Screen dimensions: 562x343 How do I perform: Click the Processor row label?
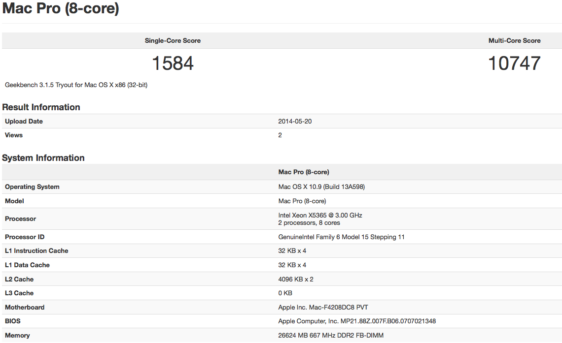(x=20, y=219)
